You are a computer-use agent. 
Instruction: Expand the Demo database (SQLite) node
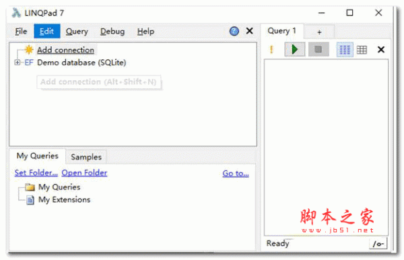(x=18, y=63)
